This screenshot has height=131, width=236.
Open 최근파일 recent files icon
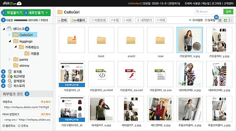pos(10,76)
